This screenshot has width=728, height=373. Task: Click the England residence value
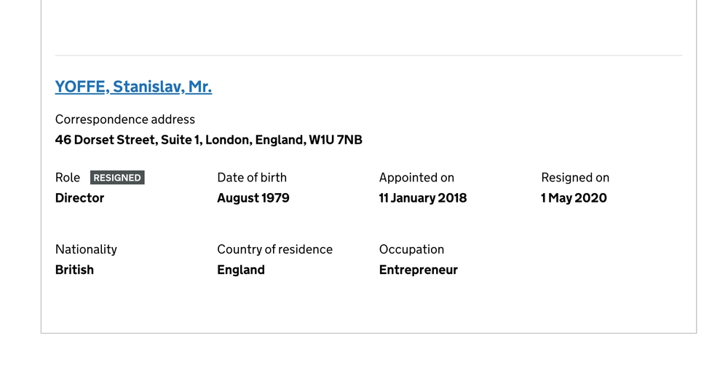(x=241, y=270)
